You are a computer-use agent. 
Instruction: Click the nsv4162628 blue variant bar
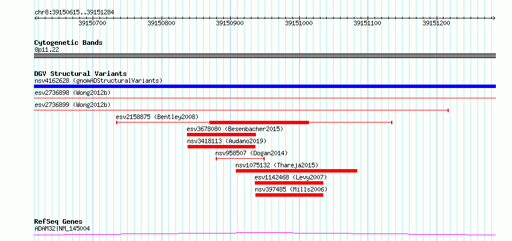265,86
